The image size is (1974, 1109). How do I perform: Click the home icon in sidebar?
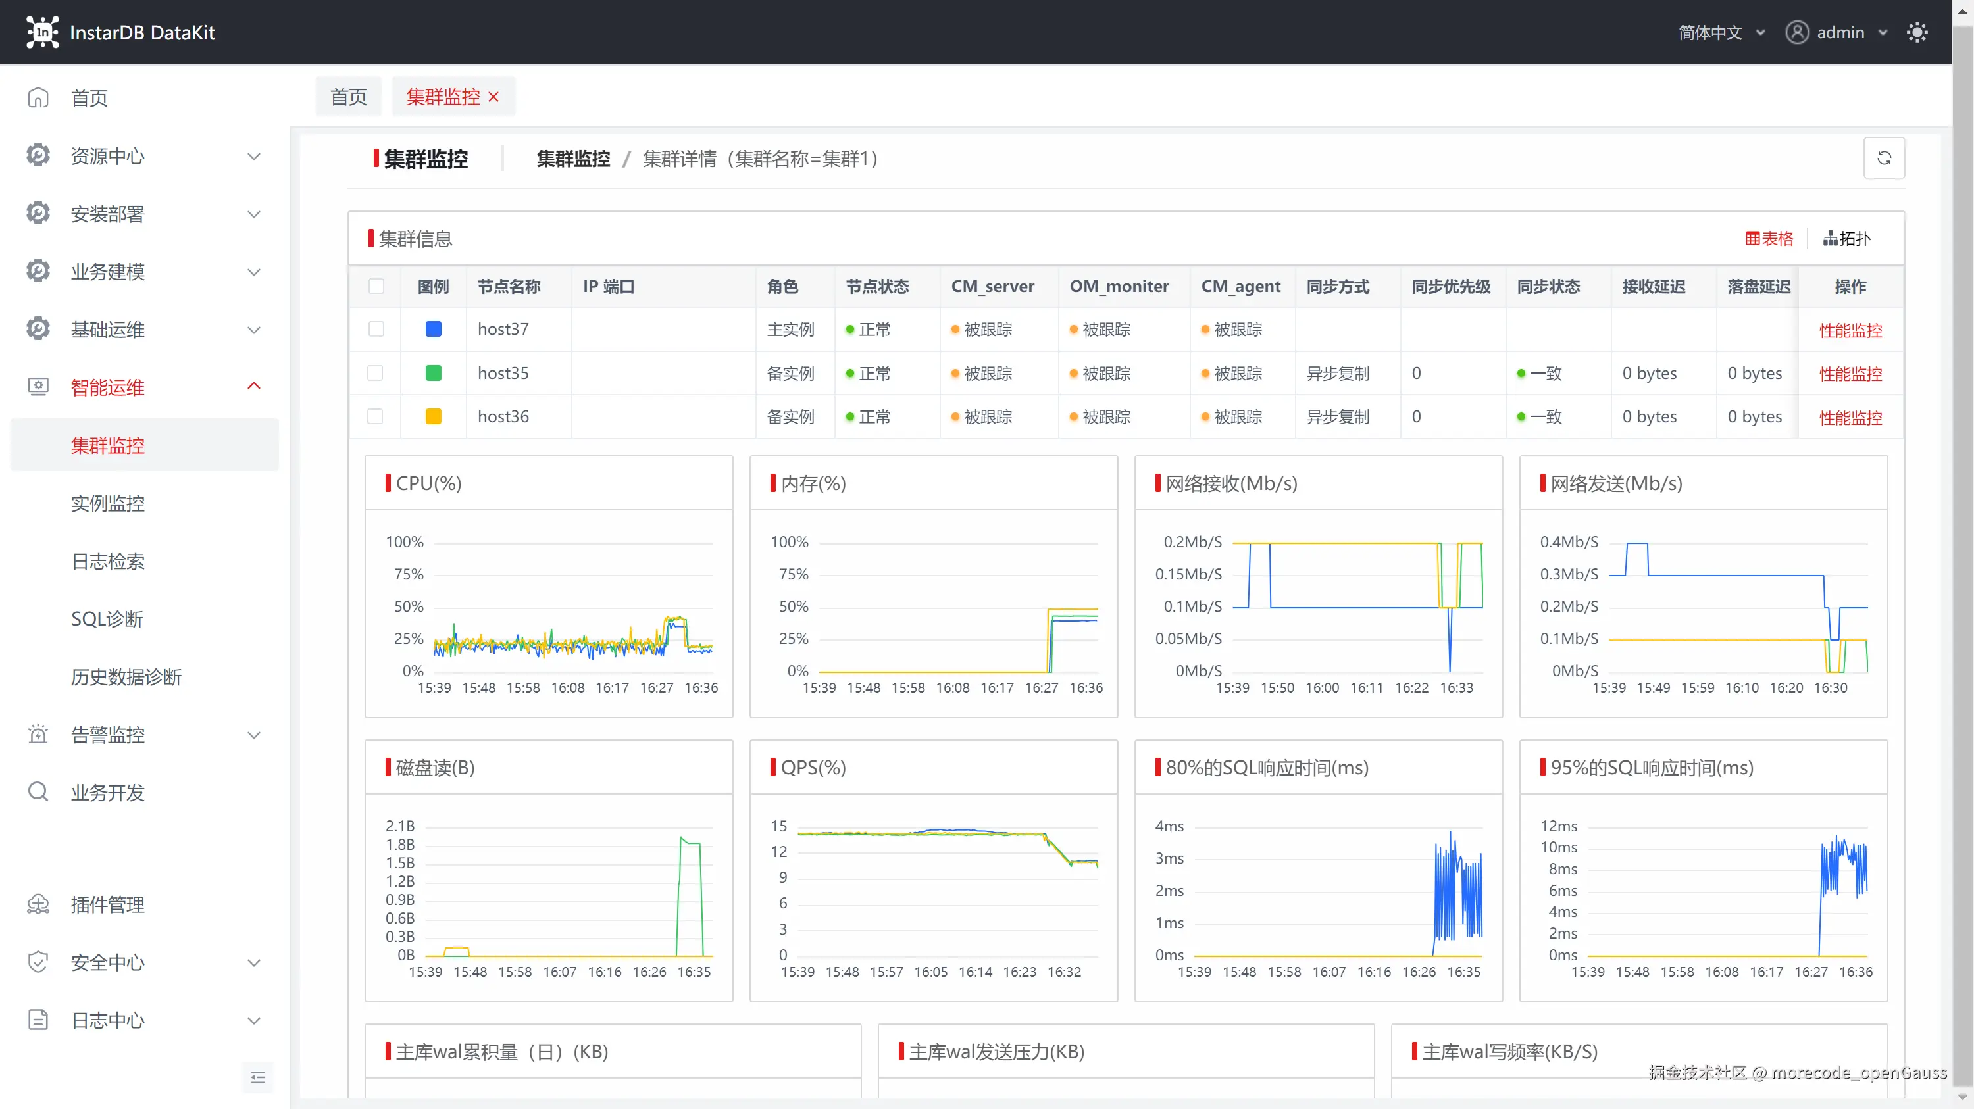38,98
